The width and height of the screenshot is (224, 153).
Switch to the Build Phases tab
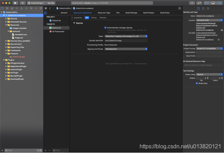click(149, 13)
